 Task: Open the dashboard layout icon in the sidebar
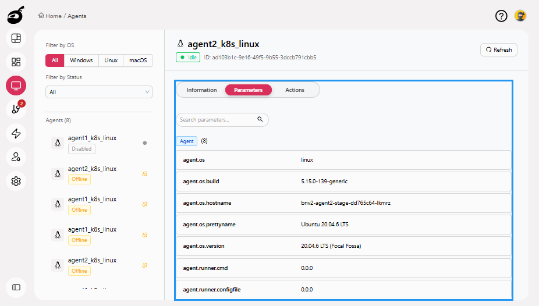point(16,38)
